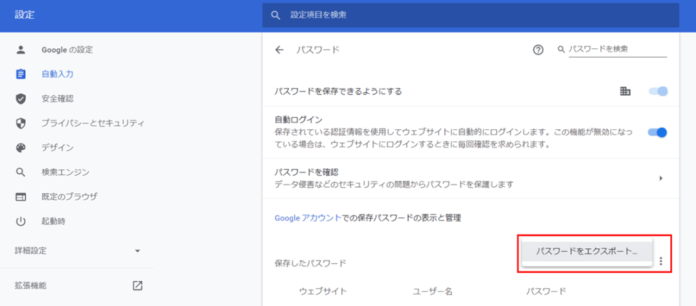The width and height of the screenshot is (696, 306).
Task: Toggle パスワードを保存できるようにする switch
Action: [658, 92]
